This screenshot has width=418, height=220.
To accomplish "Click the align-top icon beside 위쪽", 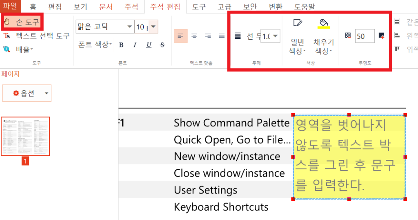I will (397, 49).
